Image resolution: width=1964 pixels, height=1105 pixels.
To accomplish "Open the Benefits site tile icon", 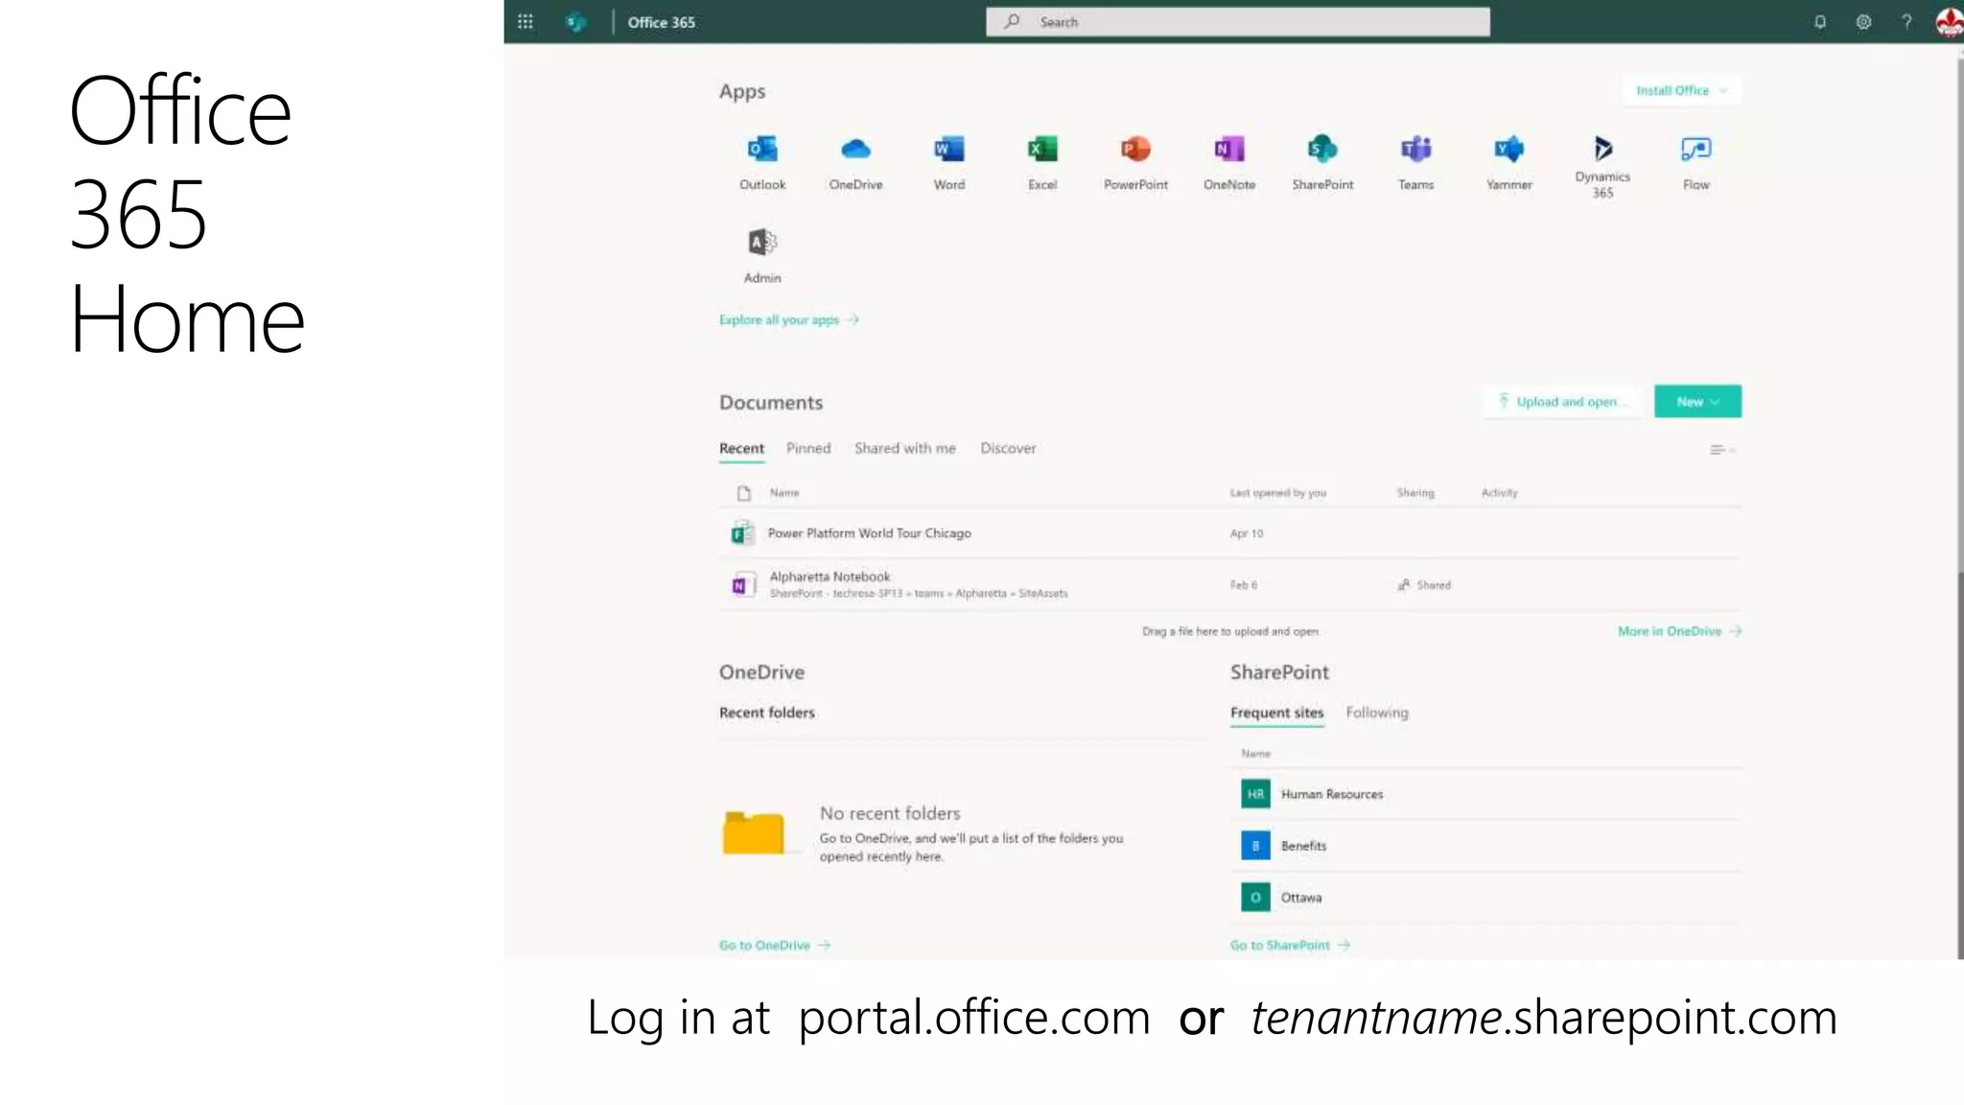I will tap(1255, 846).
